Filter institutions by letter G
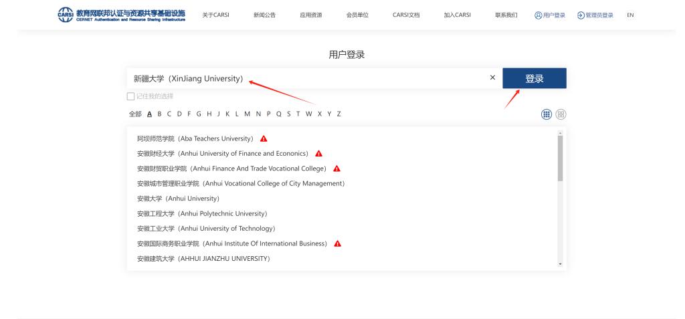This screenshot has height=319, width=685. [199, 114]
